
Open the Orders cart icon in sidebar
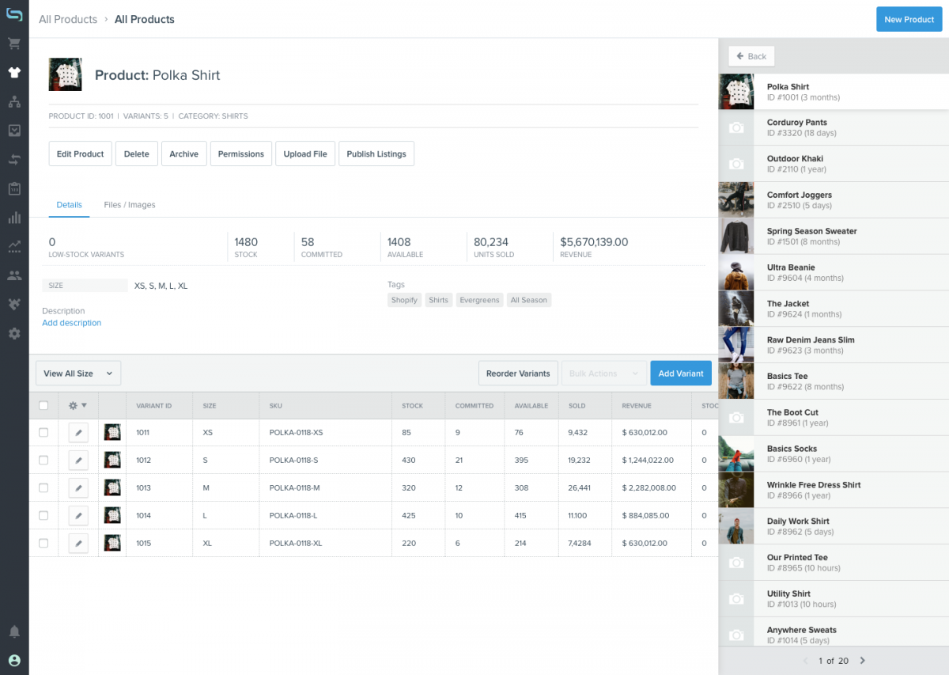click(14, 43)
